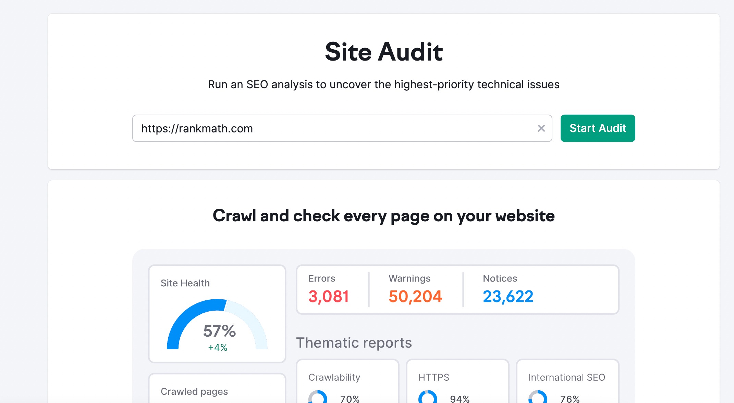The height and width of the screenshot is (403, 734).
Task: Click the Site Health gauge chart
Action: click(x=217, y=324)
